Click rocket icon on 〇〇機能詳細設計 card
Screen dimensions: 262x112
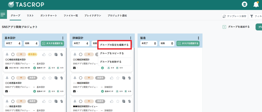[x=75, y=54]
